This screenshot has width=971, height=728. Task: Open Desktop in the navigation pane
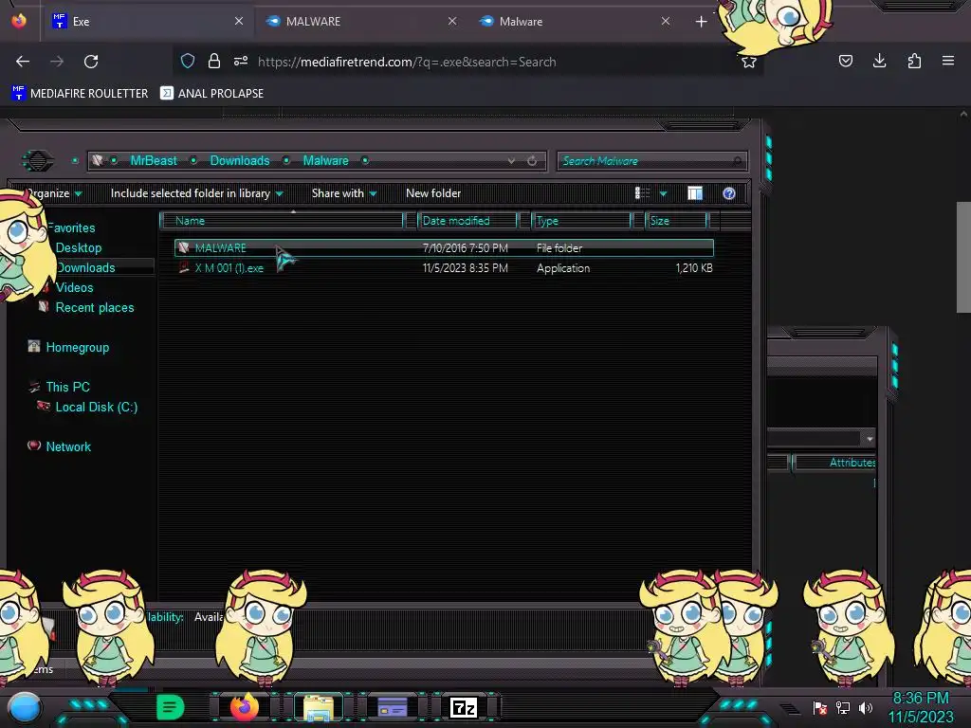79,247
